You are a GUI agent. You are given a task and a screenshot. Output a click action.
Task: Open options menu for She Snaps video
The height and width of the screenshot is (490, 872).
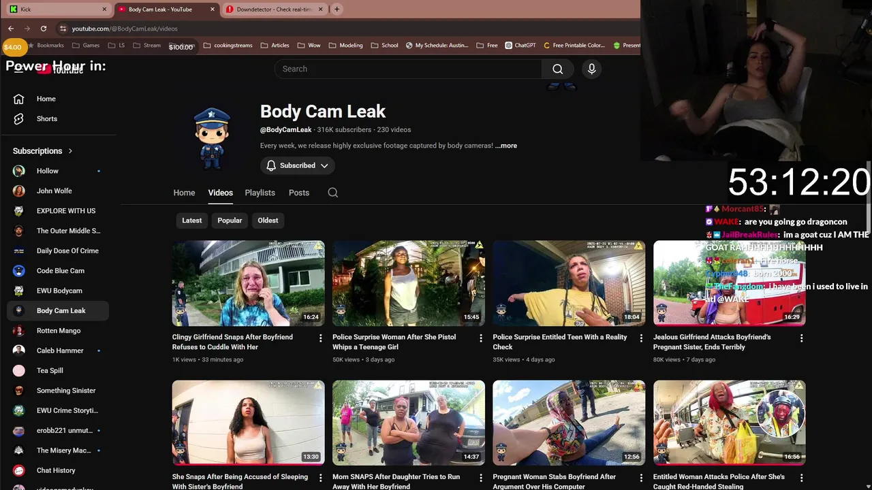(321, 478)
